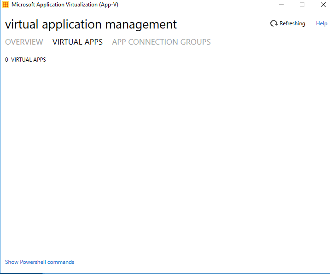Open the APP CONNECTION GROUPS tab

[161, 42]
